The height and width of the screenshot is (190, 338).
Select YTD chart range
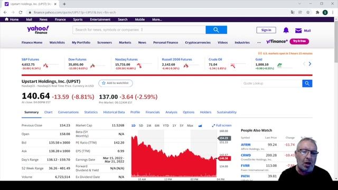point(166,126)
